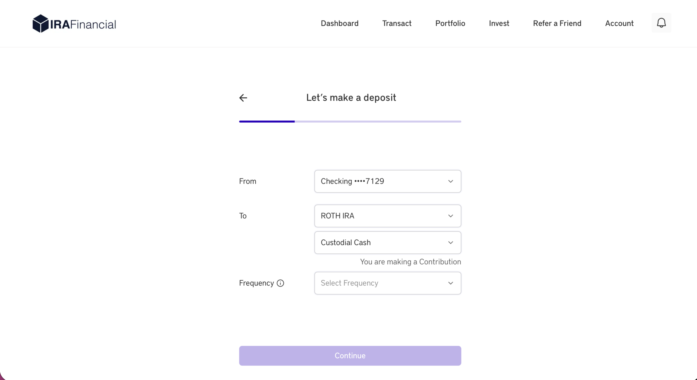Click the IRA Financial cube logo
Image resolution: width=697 pixels, height=380 pixels.
(x=41, y=23)
